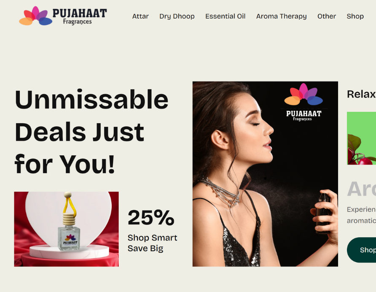Screen dimensions: 376x292
Task: Click the hanging perfume bottle thumbnail
Action: pos(67,229)
